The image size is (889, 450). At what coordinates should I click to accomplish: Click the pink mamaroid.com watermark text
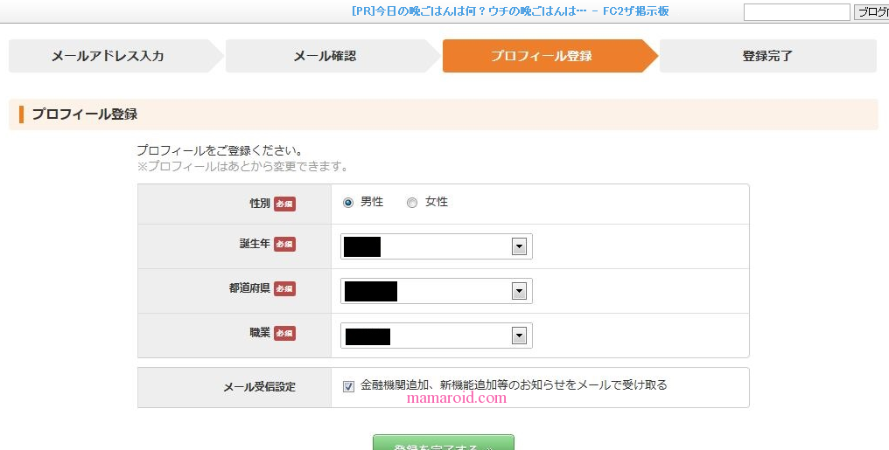[x=457, y=398]
